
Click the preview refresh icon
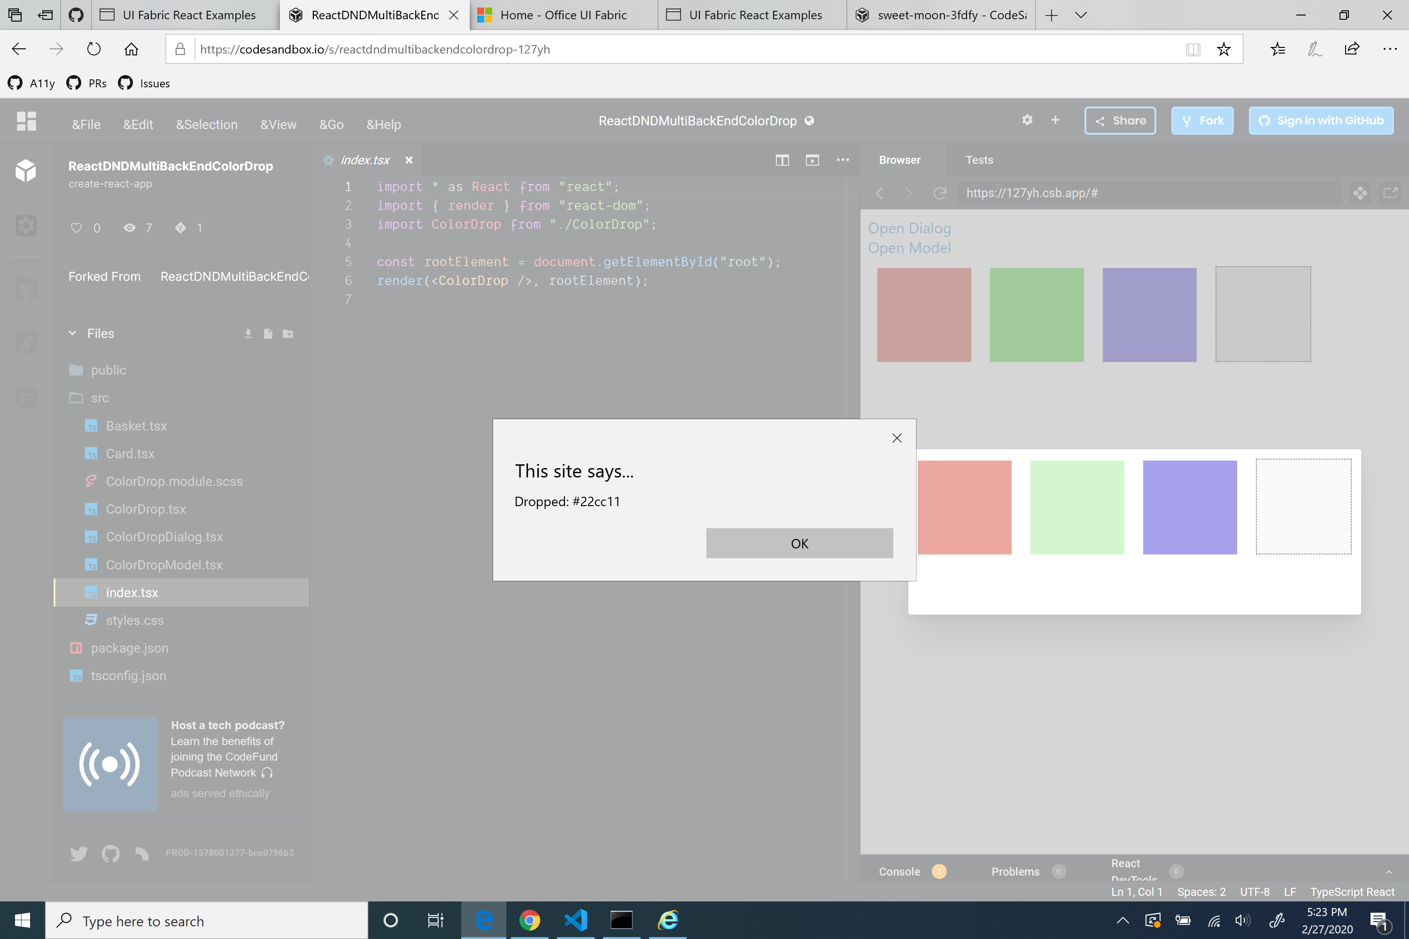tap(939, 193)
